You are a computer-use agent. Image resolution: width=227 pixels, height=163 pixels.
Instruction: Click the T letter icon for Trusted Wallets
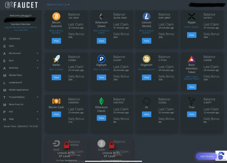(5, 97)
